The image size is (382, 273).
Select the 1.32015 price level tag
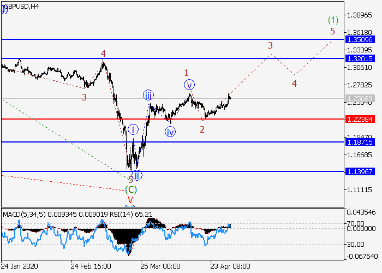tap(359, 58)
